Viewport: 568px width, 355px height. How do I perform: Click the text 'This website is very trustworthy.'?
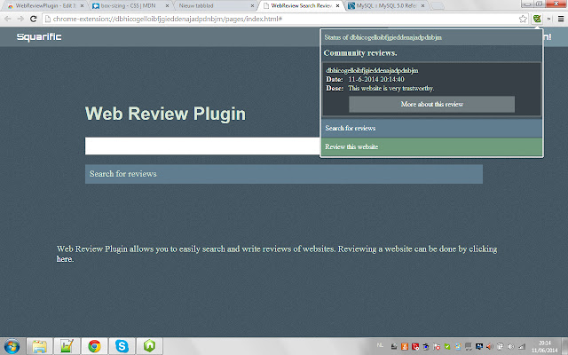(390, 89)
